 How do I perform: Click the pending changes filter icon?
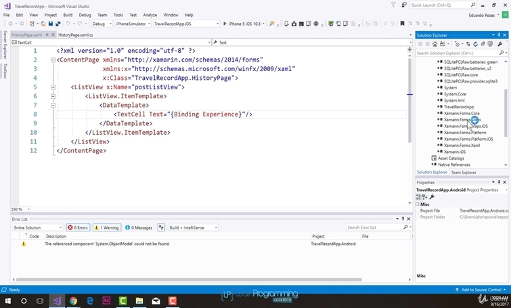point(458,44)
